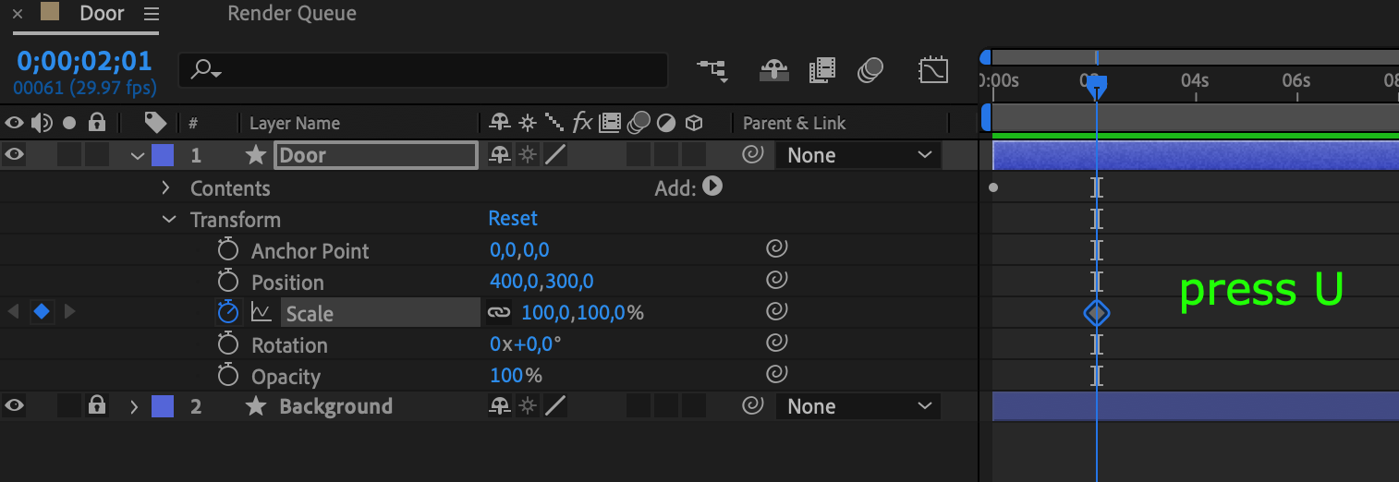Open the Door layer parent dropdown
1399x482 pixels.
click(x=859, y=155)
